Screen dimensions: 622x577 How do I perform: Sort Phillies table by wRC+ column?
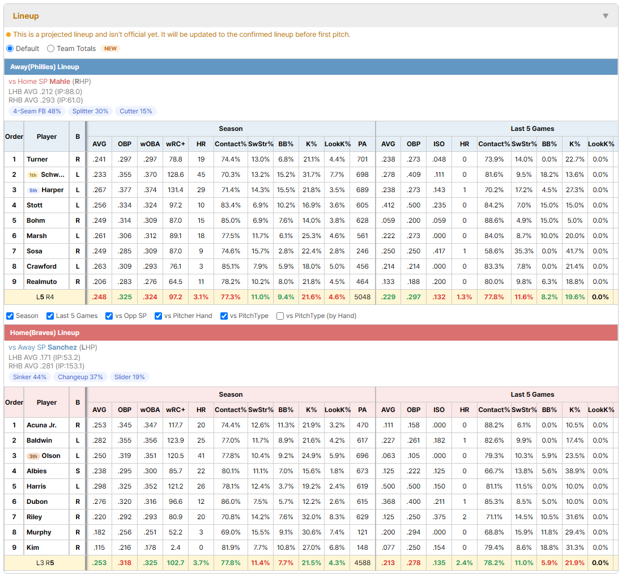coord(176,144)
